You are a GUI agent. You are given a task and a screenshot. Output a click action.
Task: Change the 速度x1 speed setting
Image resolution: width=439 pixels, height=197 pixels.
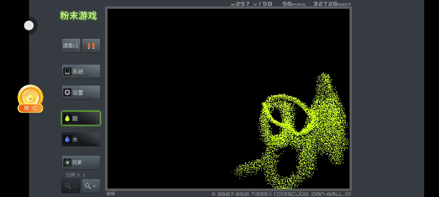click(71, 46)
